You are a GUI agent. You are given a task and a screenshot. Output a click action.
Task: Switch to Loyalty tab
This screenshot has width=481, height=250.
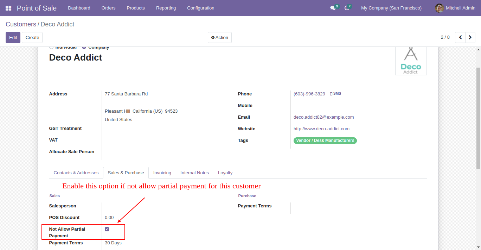[225, 173]
